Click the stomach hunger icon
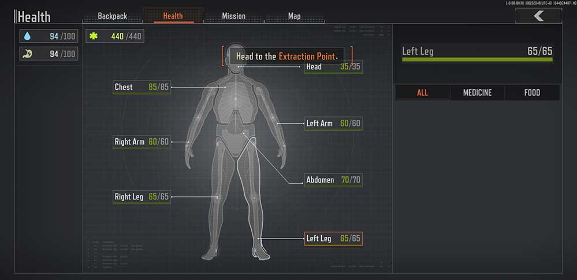The height and width of the screenshot is (280, 577). coord(27,54)
